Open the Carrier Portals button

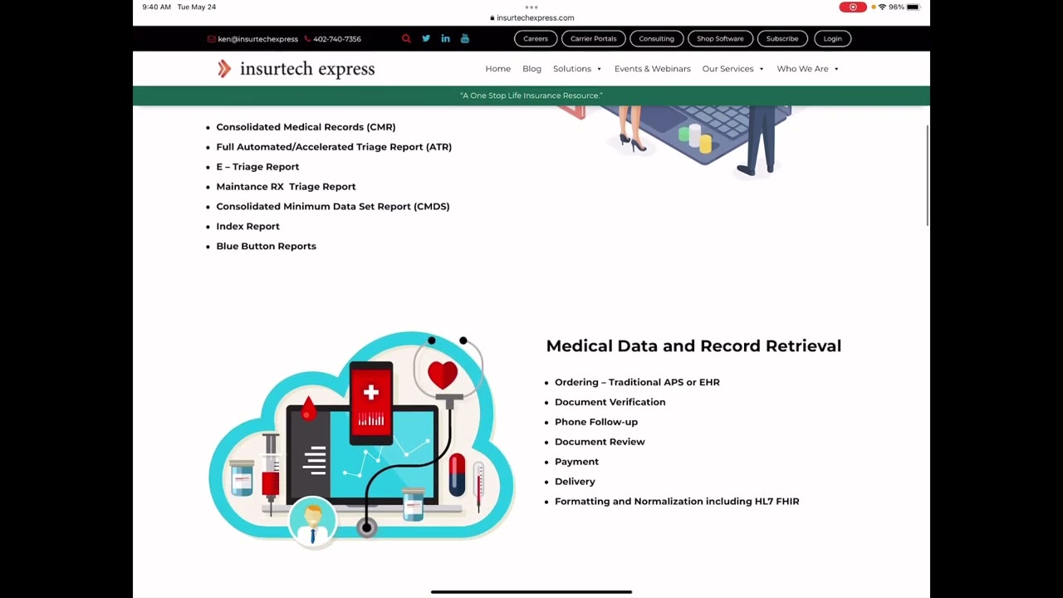(593, 38)
